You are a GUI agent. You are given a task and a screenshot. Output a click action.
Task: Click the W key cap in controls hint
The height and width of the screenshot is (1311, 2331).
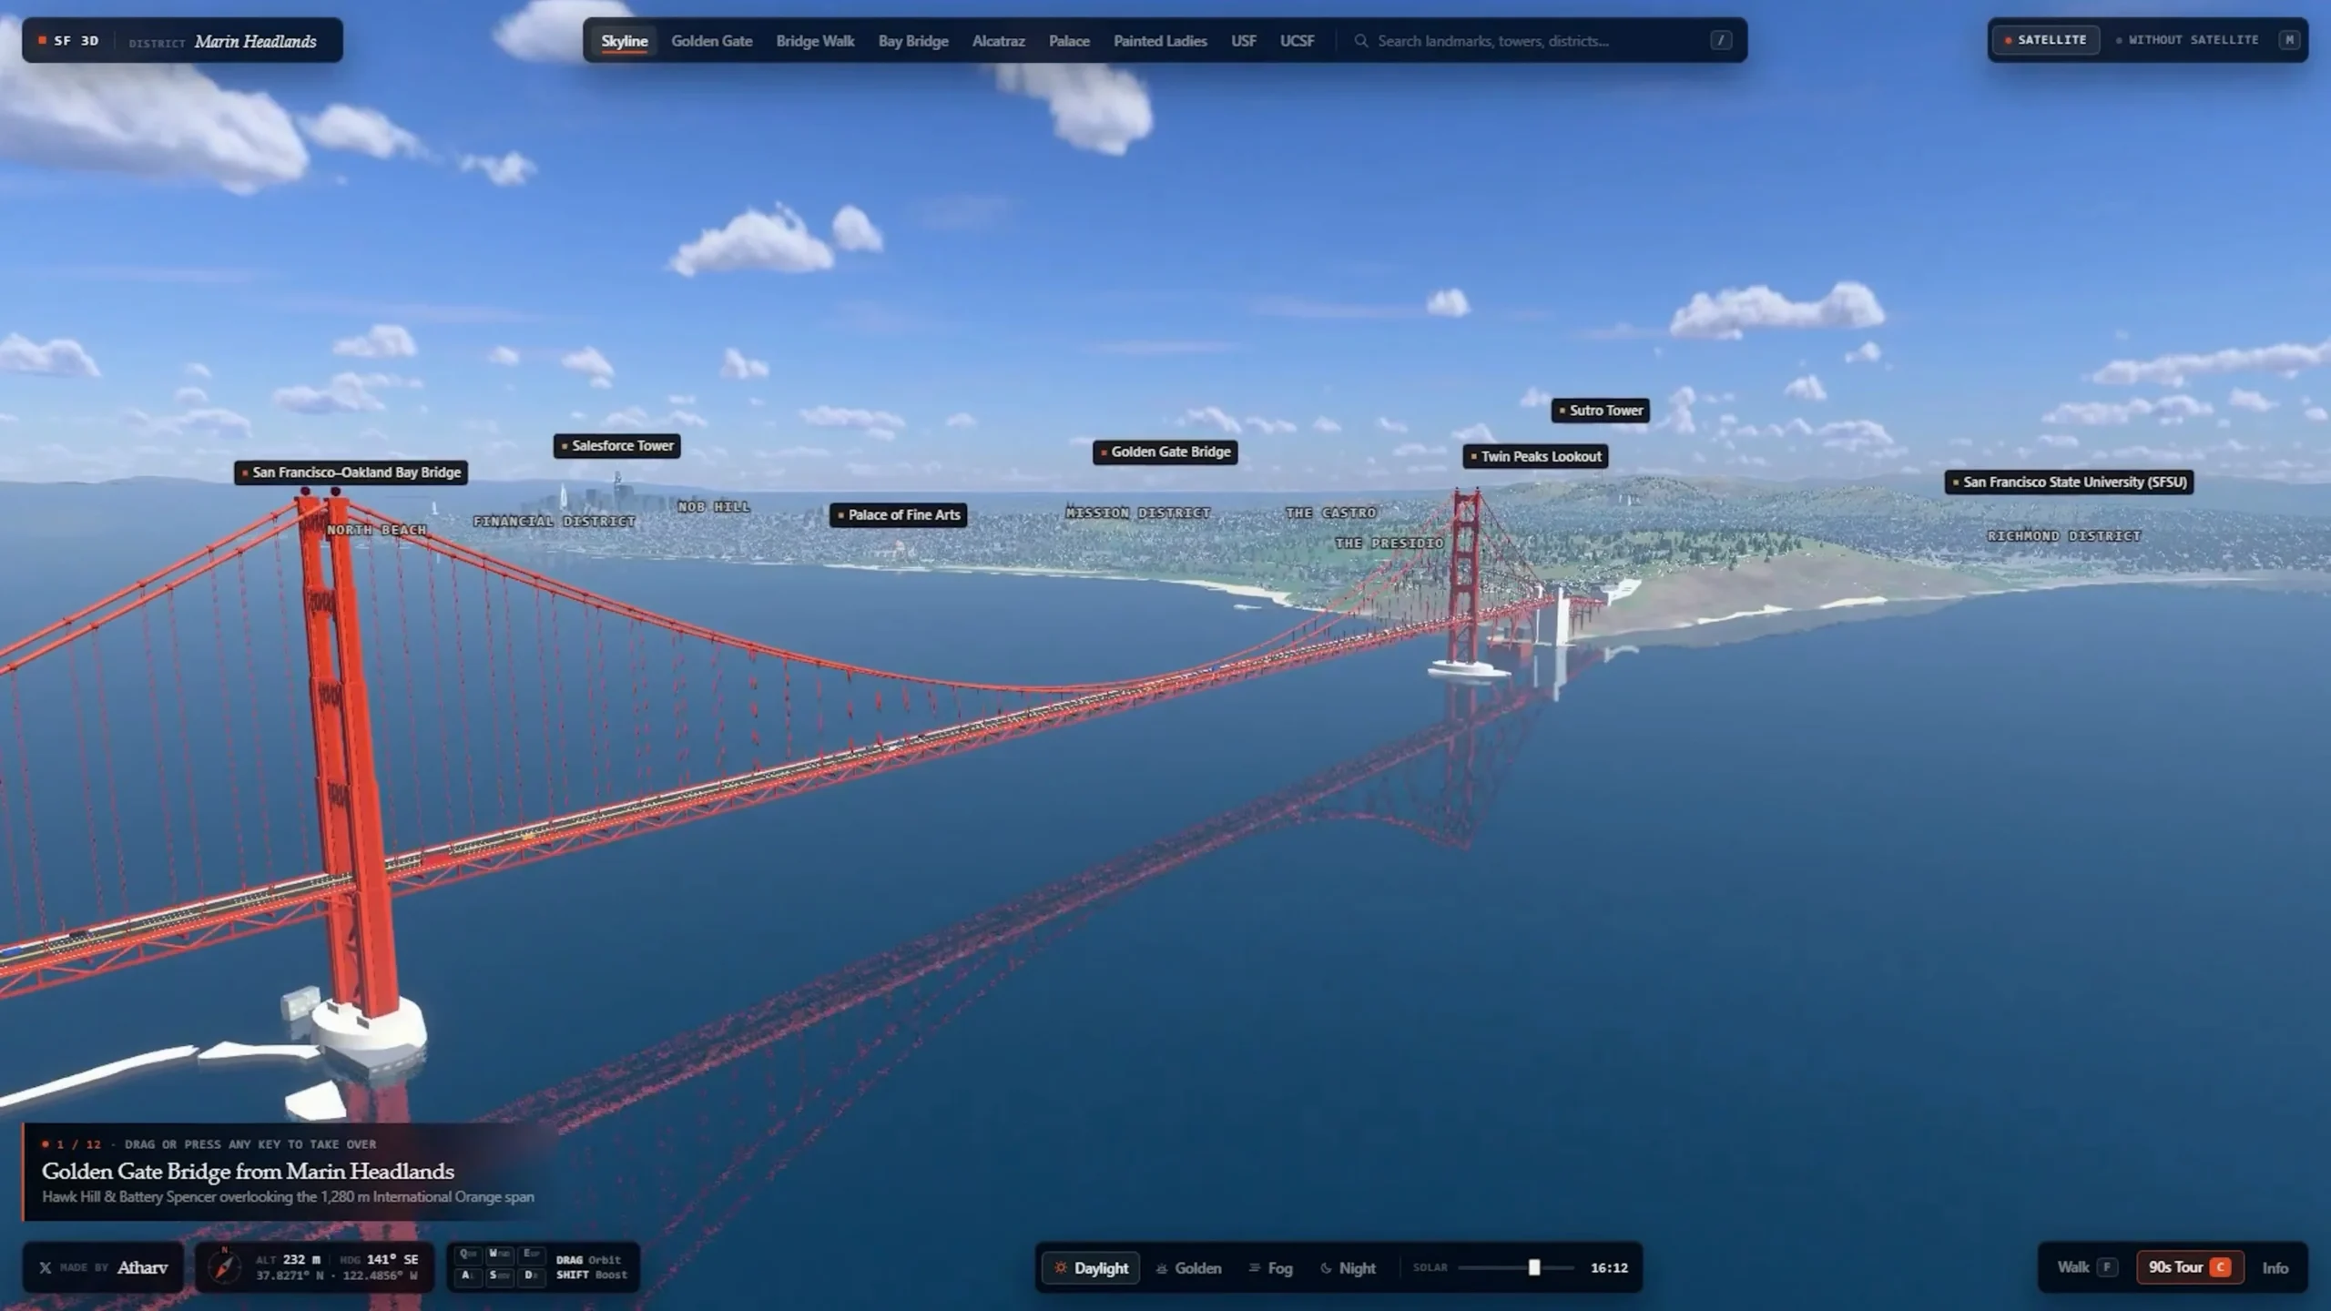[499, 1255]
